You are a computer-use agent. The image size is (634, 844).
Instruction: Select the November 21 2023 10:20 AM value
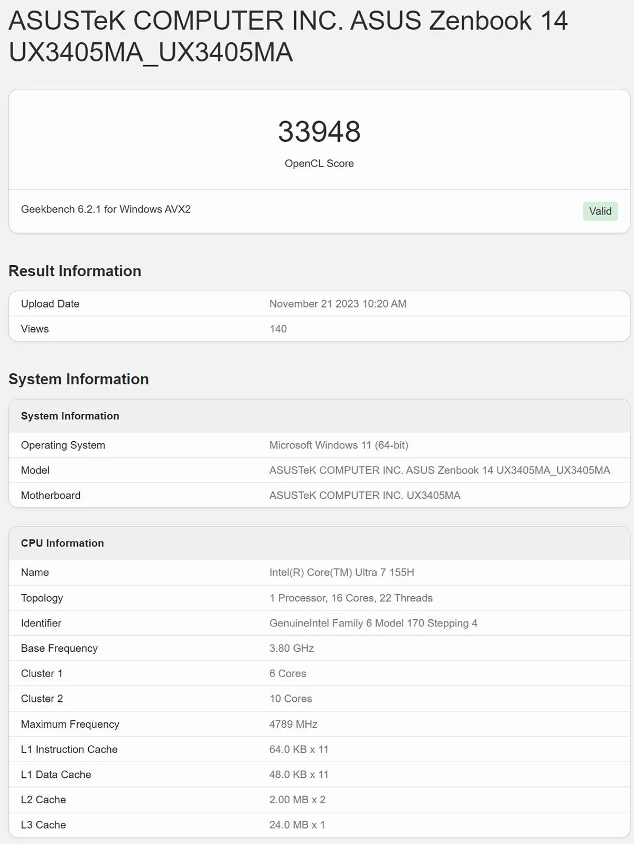[338, 304]
